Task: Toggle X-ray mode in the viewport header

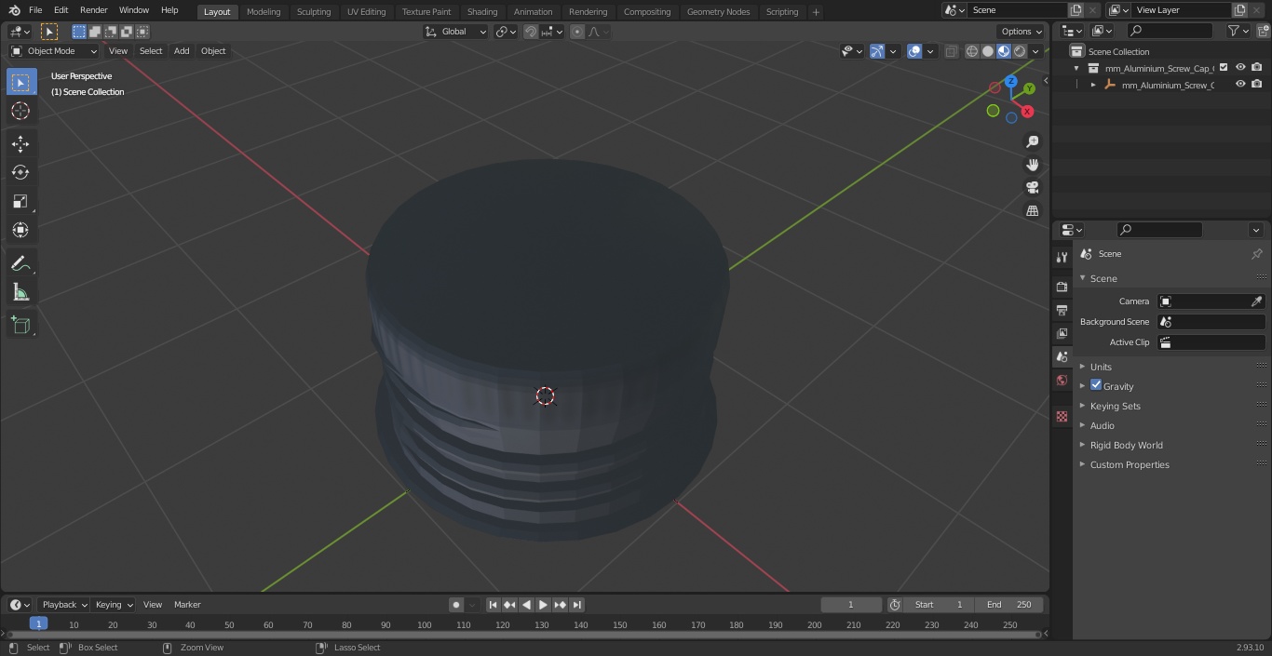Action: tap(951, 51)
